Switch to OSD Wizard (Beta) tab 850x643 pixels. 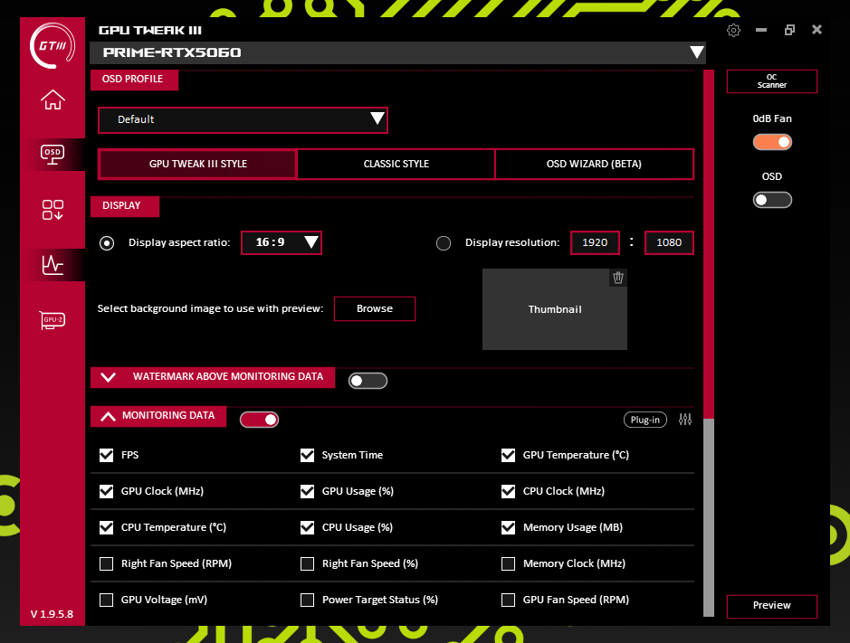594,164
